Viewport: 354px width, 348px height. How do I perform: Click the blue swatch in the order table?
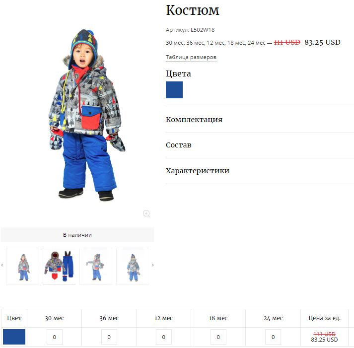[x=14, y=337]
